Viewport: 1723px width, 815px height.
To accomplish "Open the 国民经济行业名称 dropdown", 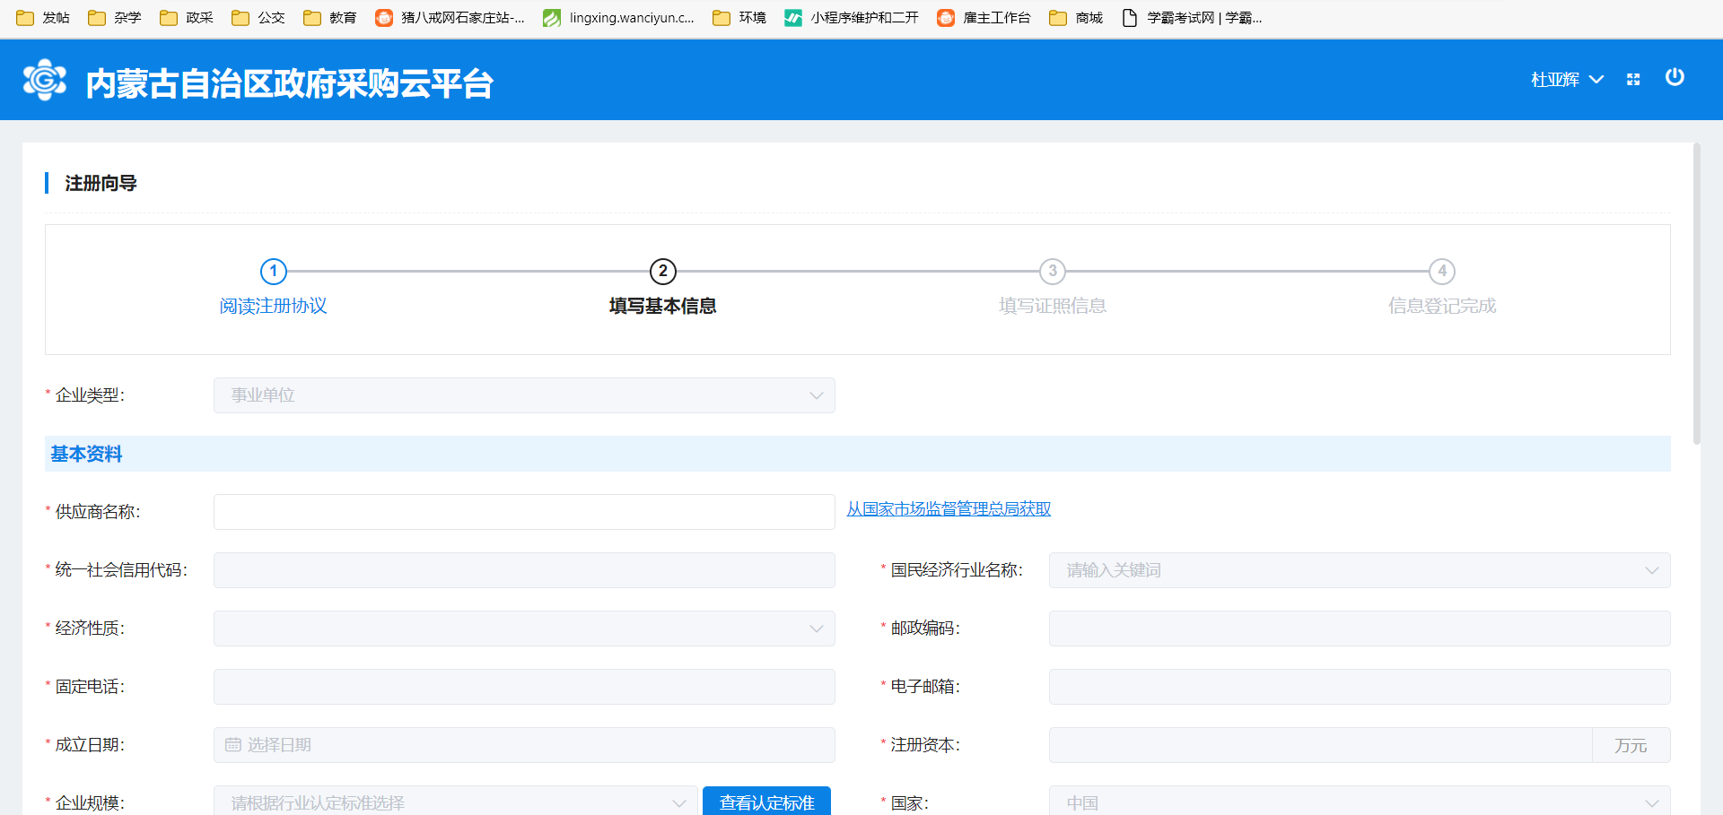I will (x=1360, y=570).
